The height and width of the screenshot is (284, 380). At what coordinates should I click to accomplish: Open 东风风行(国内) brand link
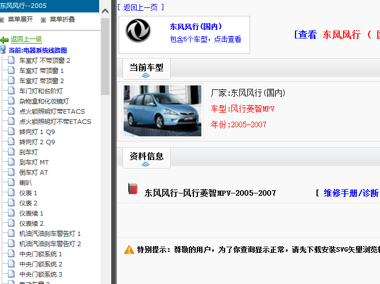click(196, 27)
